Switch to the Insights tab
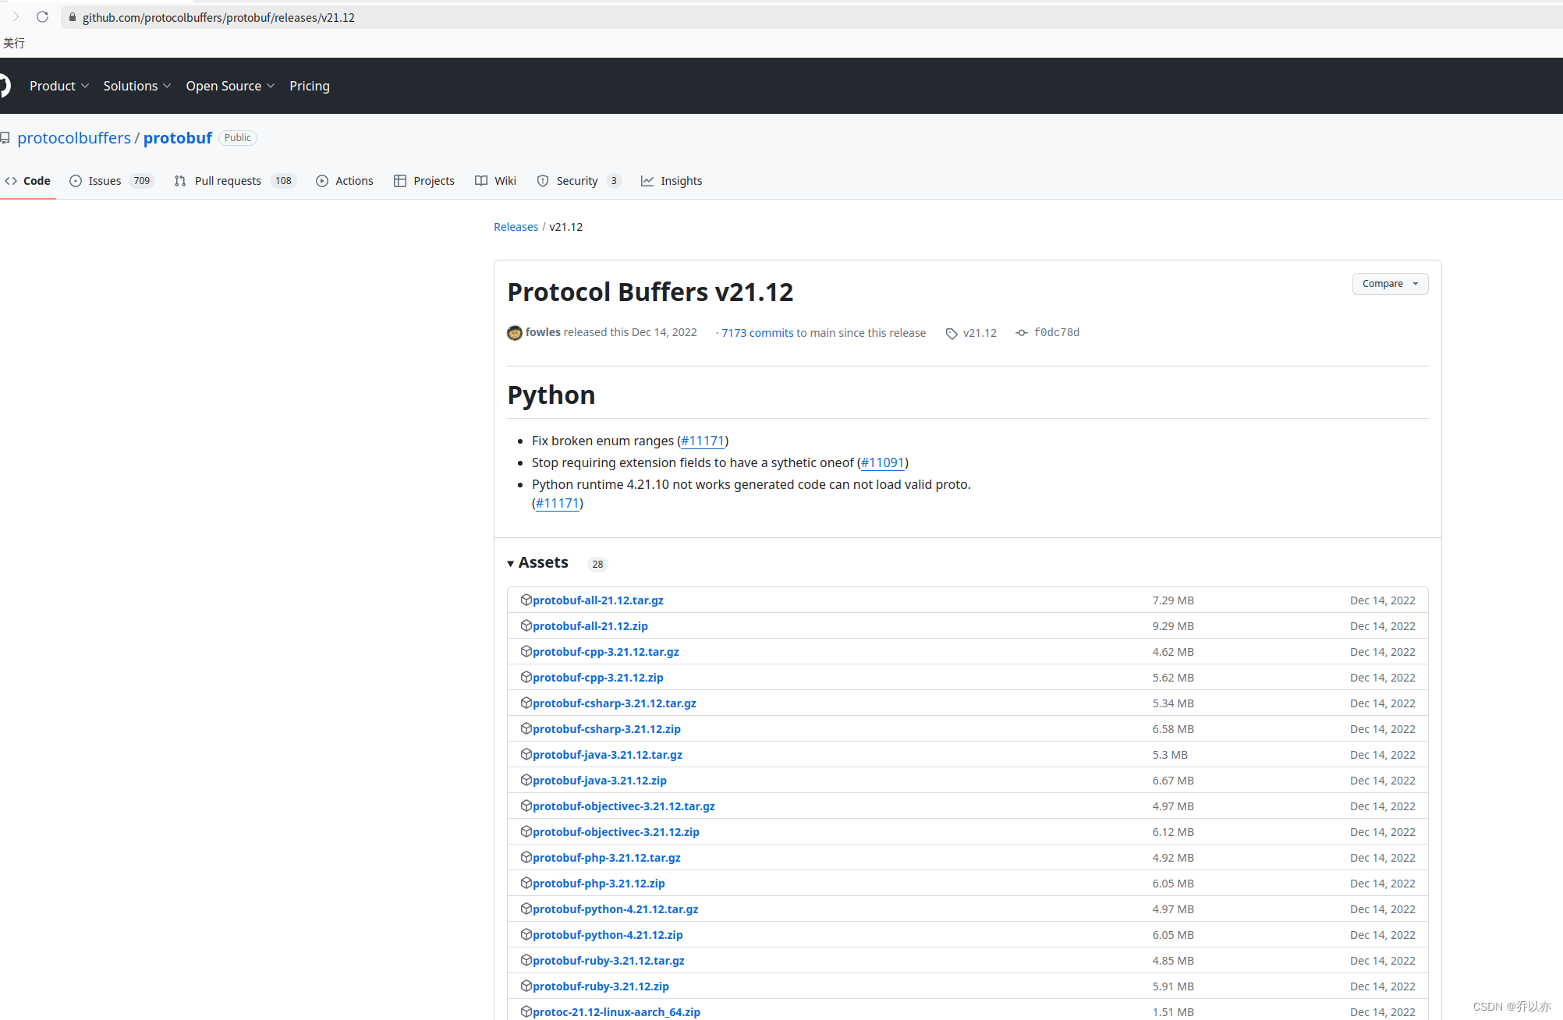 pyautogui.click(x=672, y=181)
